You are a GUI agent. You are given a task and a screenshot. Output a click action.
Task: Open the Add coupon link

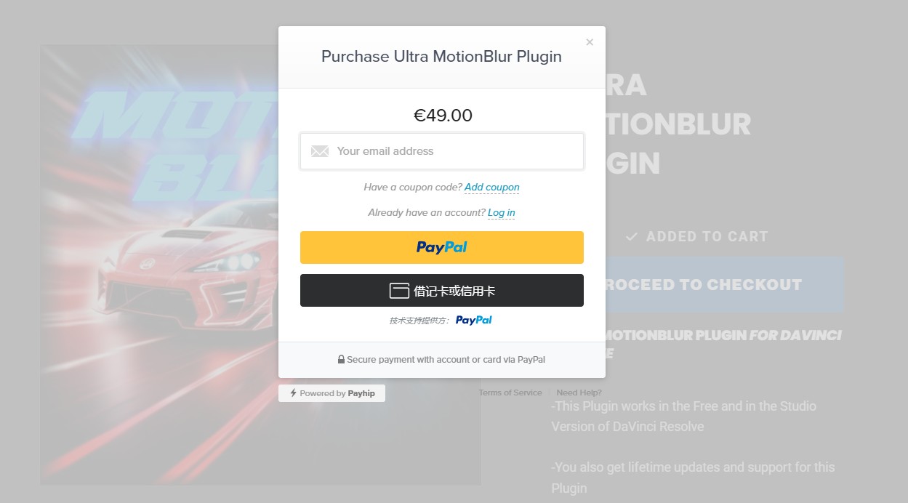coord(492,188)
